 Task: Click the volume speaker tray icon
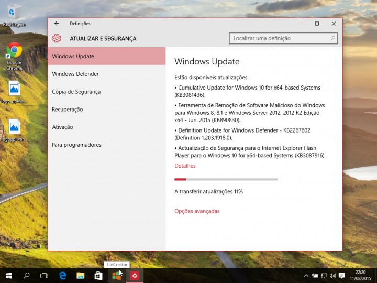(x=333, y=276)
